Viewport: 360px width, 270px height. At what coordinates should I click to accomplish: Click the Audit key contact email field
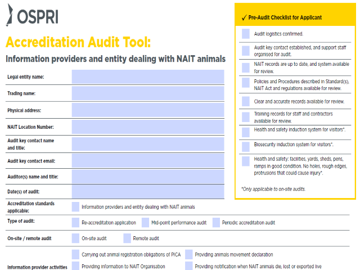coord(148,161)
